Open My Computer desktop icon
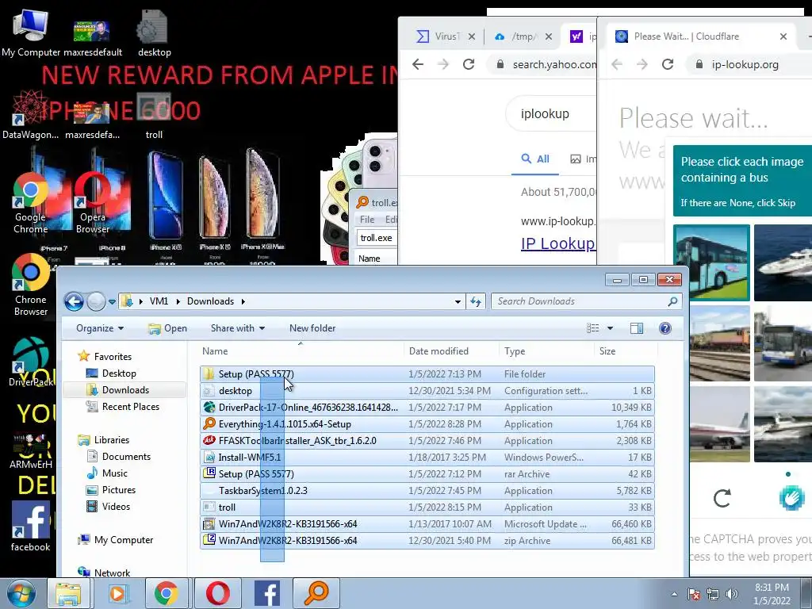This screenshot has width=812, height=609. pyautogui.click(x=31, y=33)
